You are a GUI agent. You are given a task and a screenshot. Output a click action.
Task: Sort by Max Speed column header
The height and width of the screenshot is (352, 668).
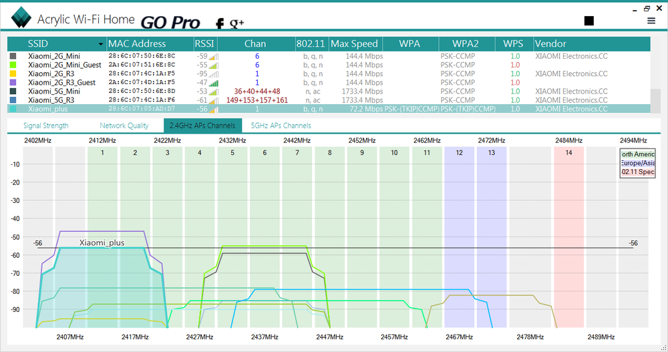355,44
